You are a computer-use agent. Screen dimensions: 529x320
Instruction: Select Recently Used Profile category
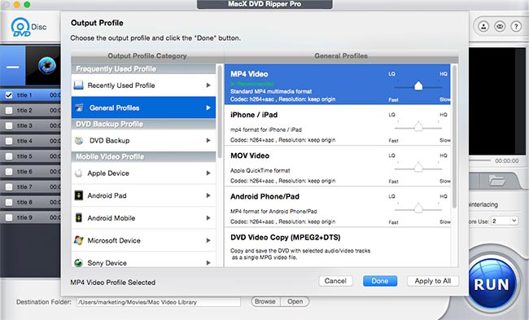point(143,85)
